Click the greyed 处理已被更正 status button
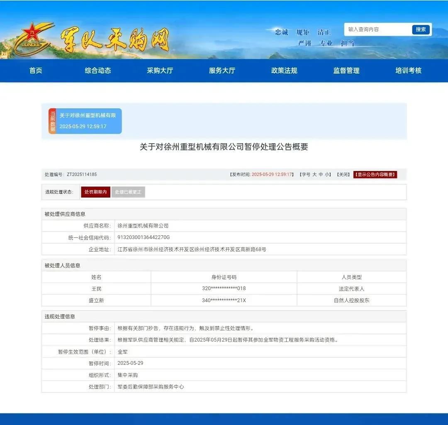The height and width of the screenshot is (425, 448). point(128,192)
